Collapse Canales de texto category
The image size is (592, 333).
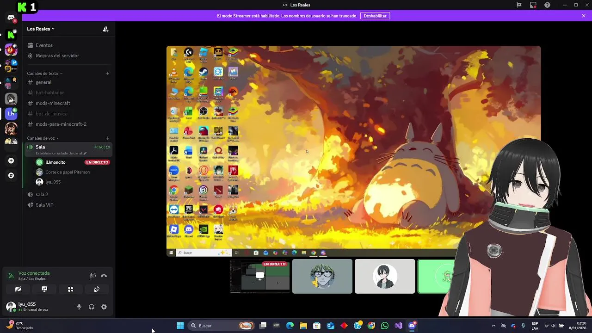click(44, 73)
